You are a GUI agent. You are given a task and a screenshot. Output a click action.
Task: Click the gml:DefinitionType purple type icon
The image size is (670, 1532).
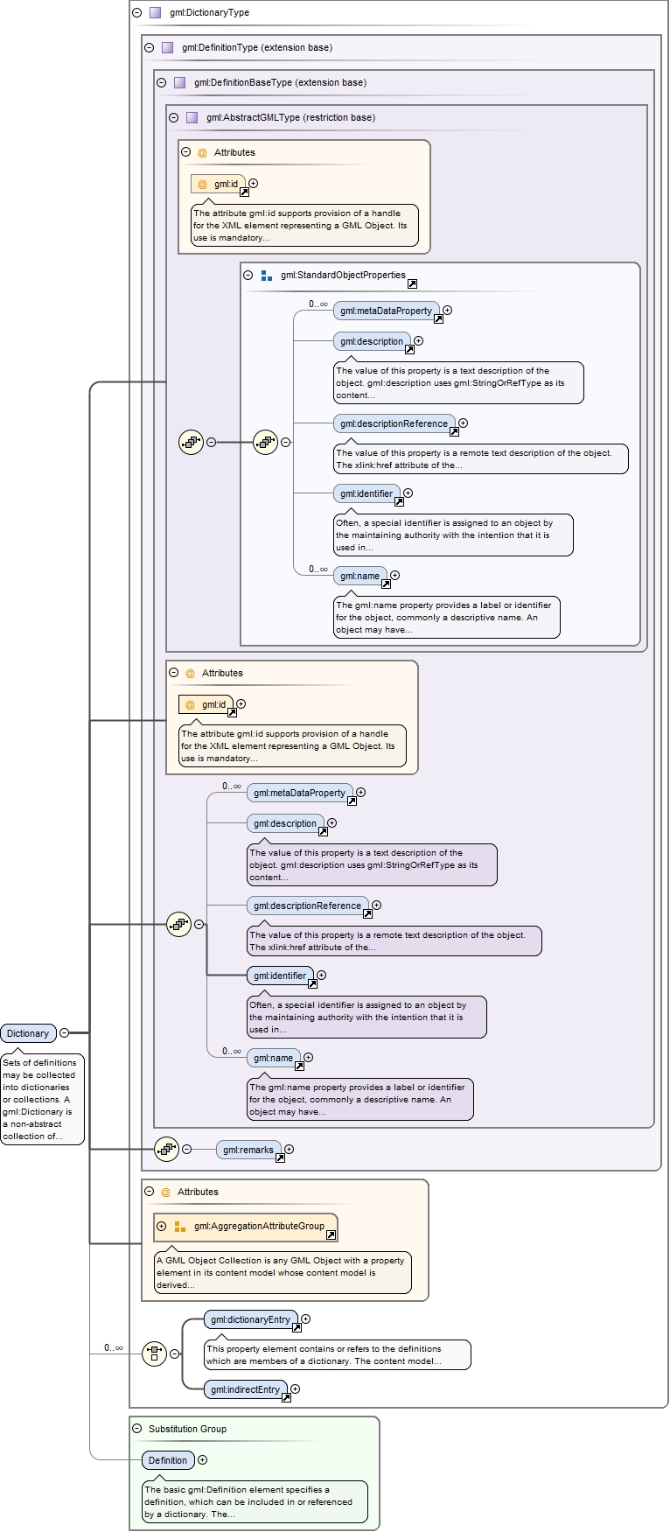167,48
